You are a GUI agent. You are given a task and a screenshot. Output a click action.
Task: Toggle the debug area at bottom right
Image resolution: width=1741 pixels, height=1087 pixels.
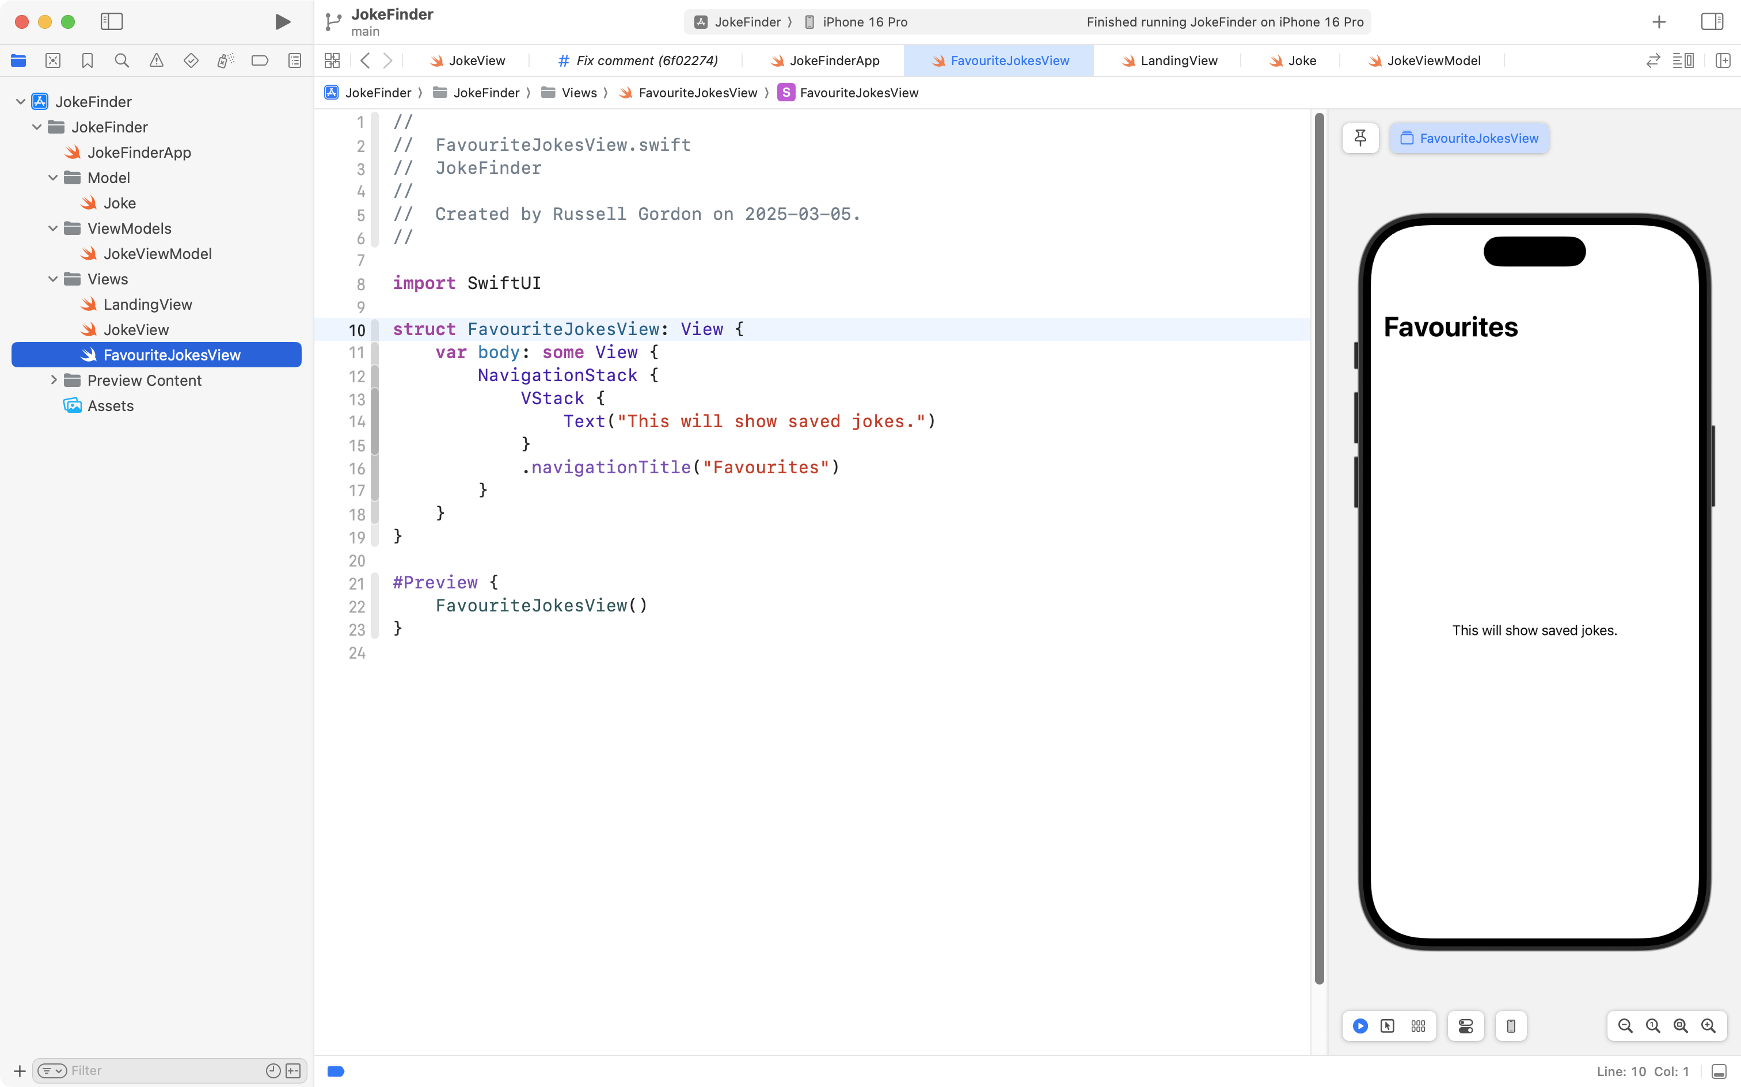pyautogui.click(x=1719, y=1071)
